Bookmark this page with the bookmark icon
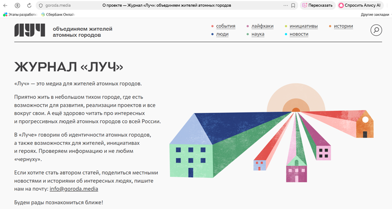 coord(293,5)
